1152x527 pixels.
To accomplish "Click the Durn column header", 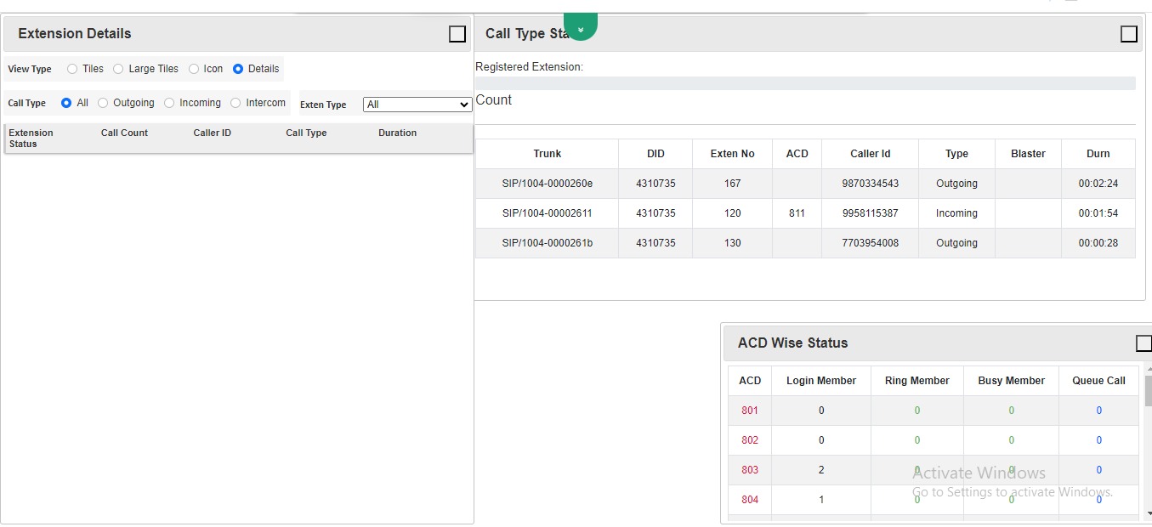I will coord(1098,154).
